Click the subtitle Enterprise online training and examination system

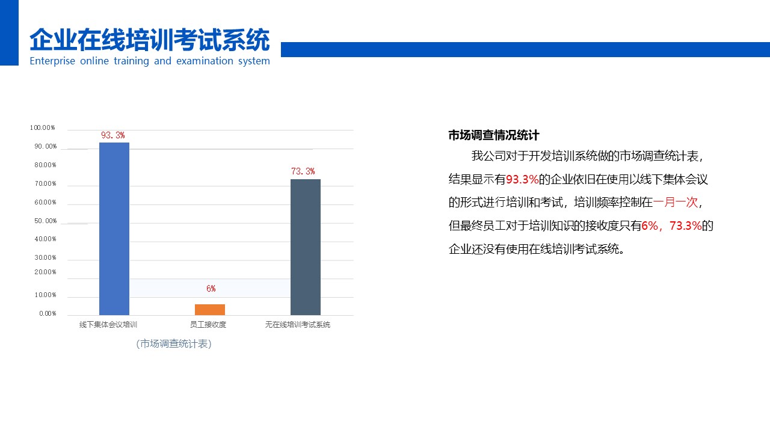[150, 61]
